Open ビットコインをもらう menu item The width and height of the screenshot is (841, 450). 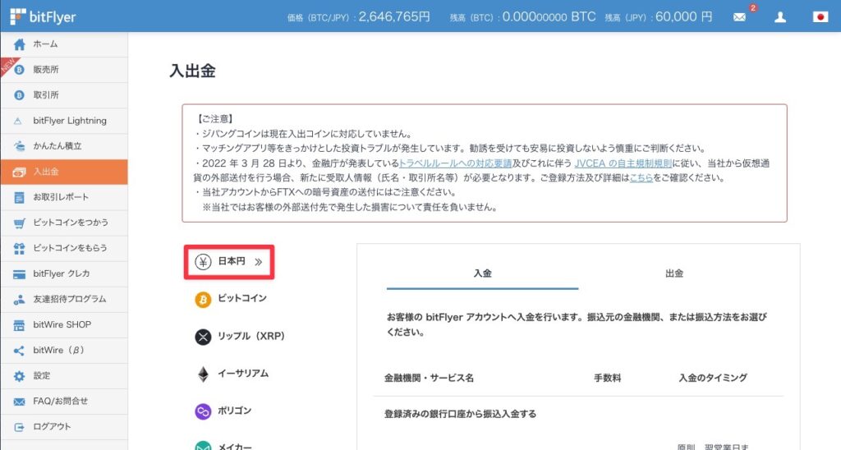tap(64, 248)
